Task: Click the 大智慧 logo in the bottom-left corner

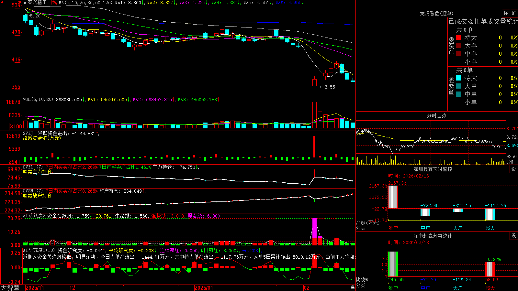Action: point(10,288)
